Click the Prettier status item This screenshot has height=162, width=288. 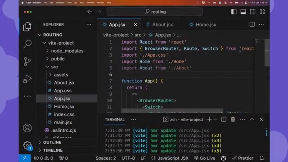(243, 158)
